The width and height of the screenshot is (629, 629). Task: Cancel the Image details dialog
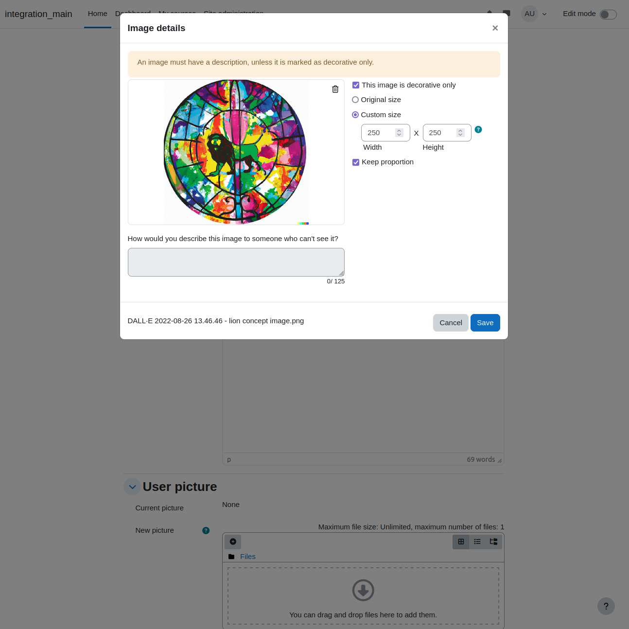[451, 323]
